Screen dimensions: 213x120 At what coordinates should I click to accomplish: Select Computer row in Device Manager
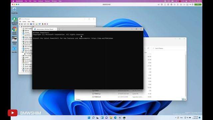(27, 34)
